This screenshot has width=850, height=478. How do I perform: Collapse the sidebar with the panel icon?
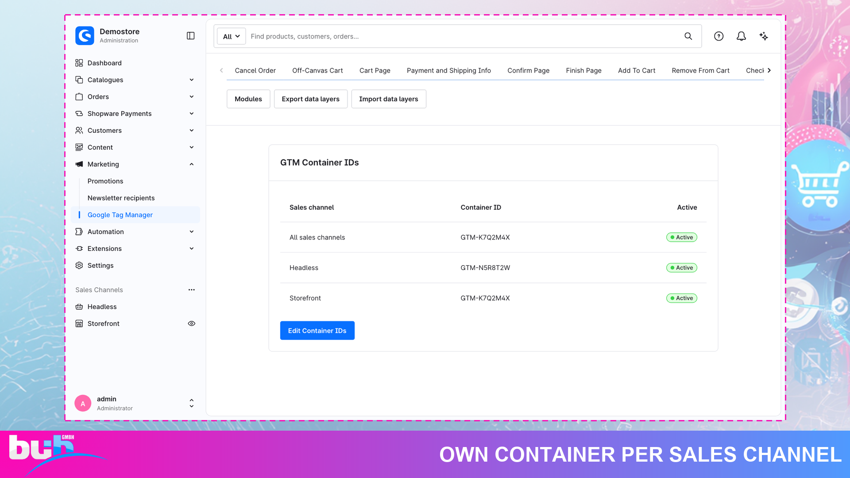coord(191,36)
